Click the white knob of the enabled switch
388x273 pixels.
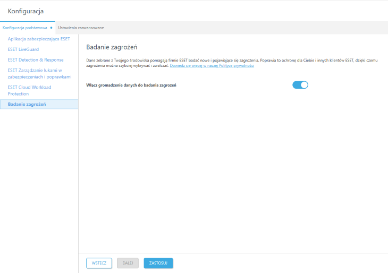click(x=305, y=85)
